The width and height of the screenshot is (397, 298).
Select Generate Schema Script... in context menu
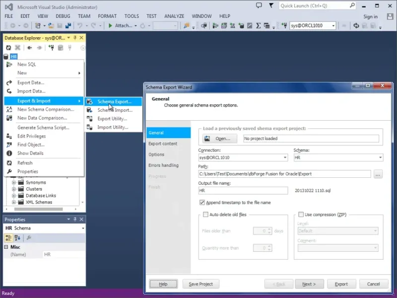(44, 128)
